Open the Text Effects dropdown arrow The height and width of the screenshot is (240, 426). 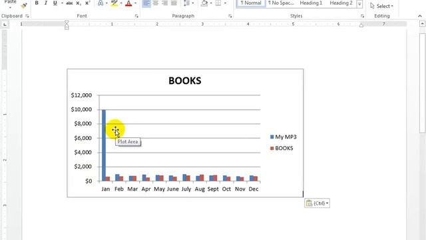click(x=106, y=3)
